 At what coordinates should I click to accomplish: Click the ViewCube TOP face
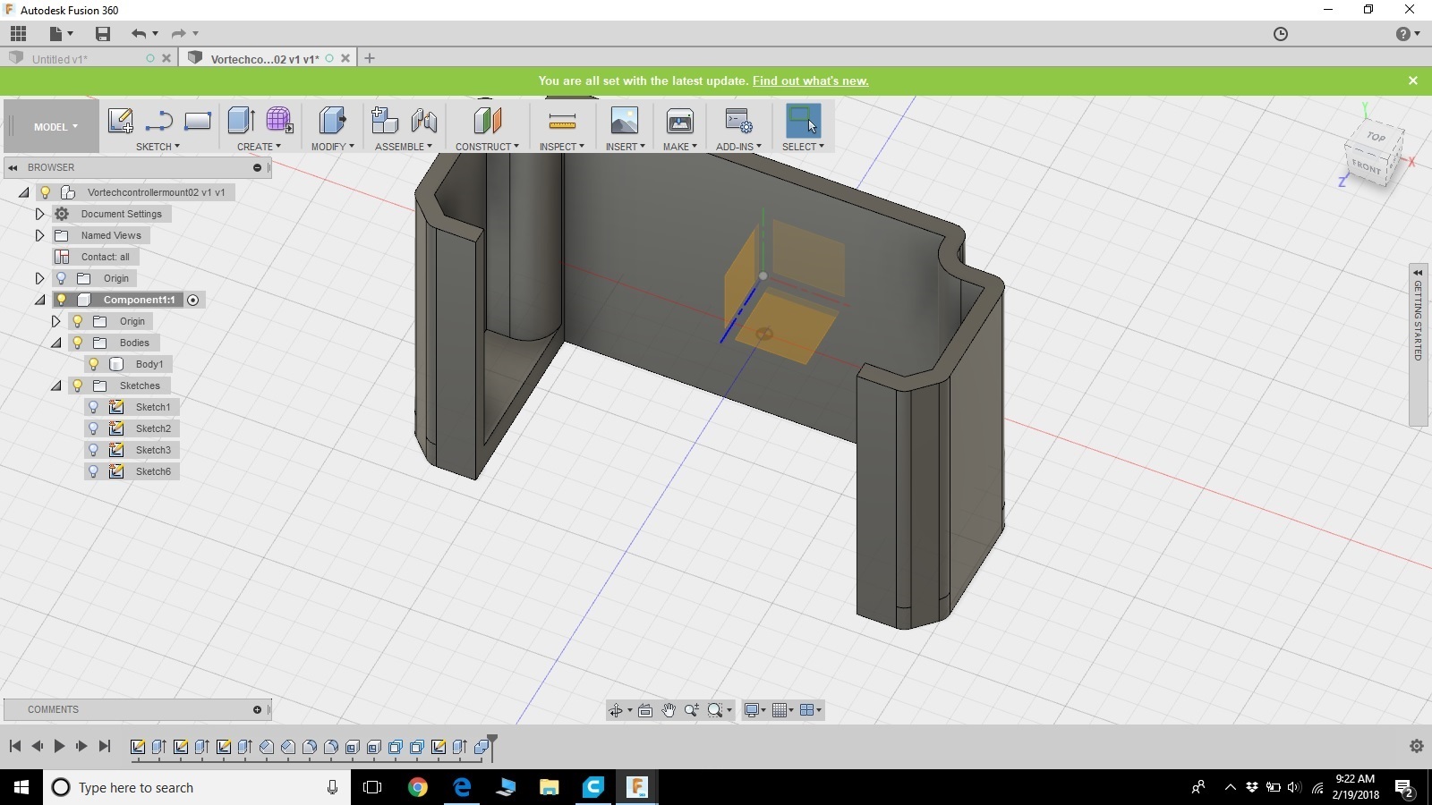pyautogui.click(x=1376, y=137)
